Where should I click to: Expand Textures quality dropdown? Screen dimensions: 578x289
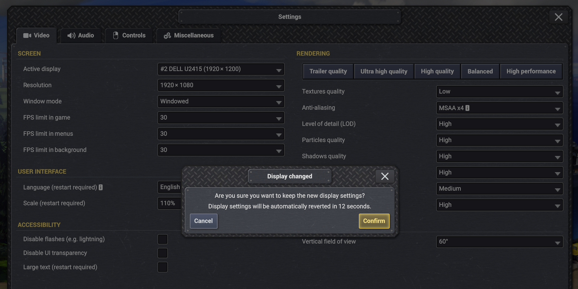[499, 92]
